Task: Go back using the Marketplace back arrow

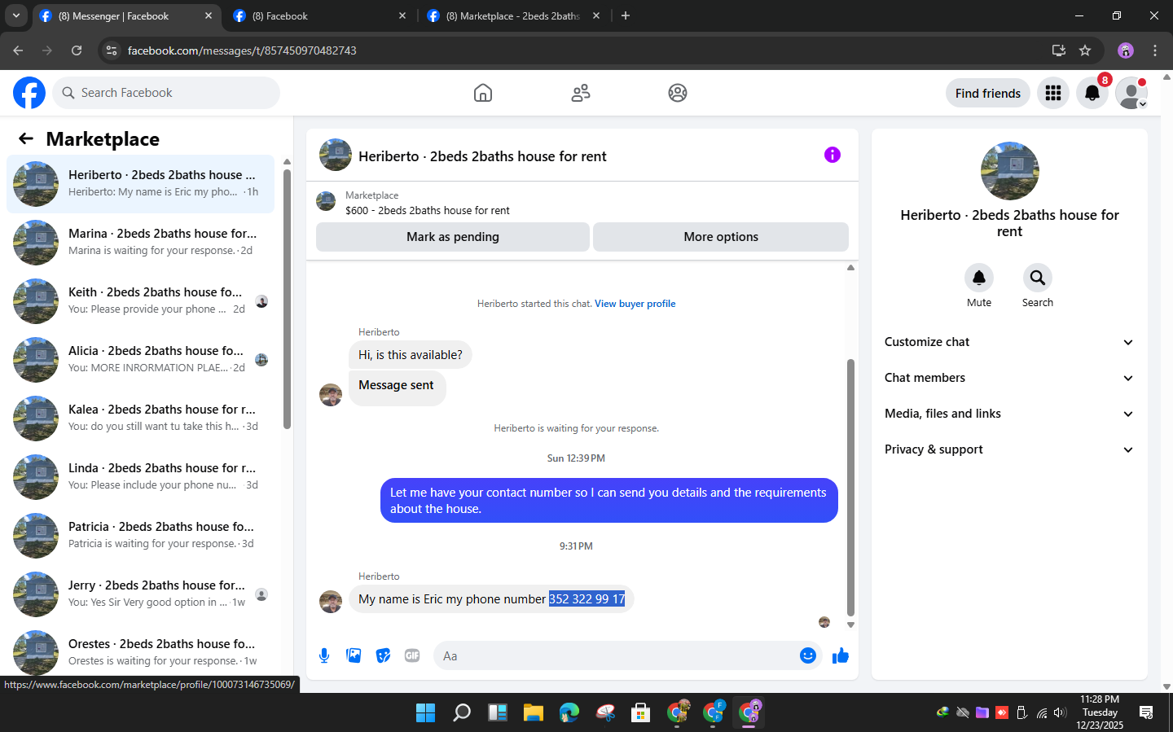Action: [26, 138]
